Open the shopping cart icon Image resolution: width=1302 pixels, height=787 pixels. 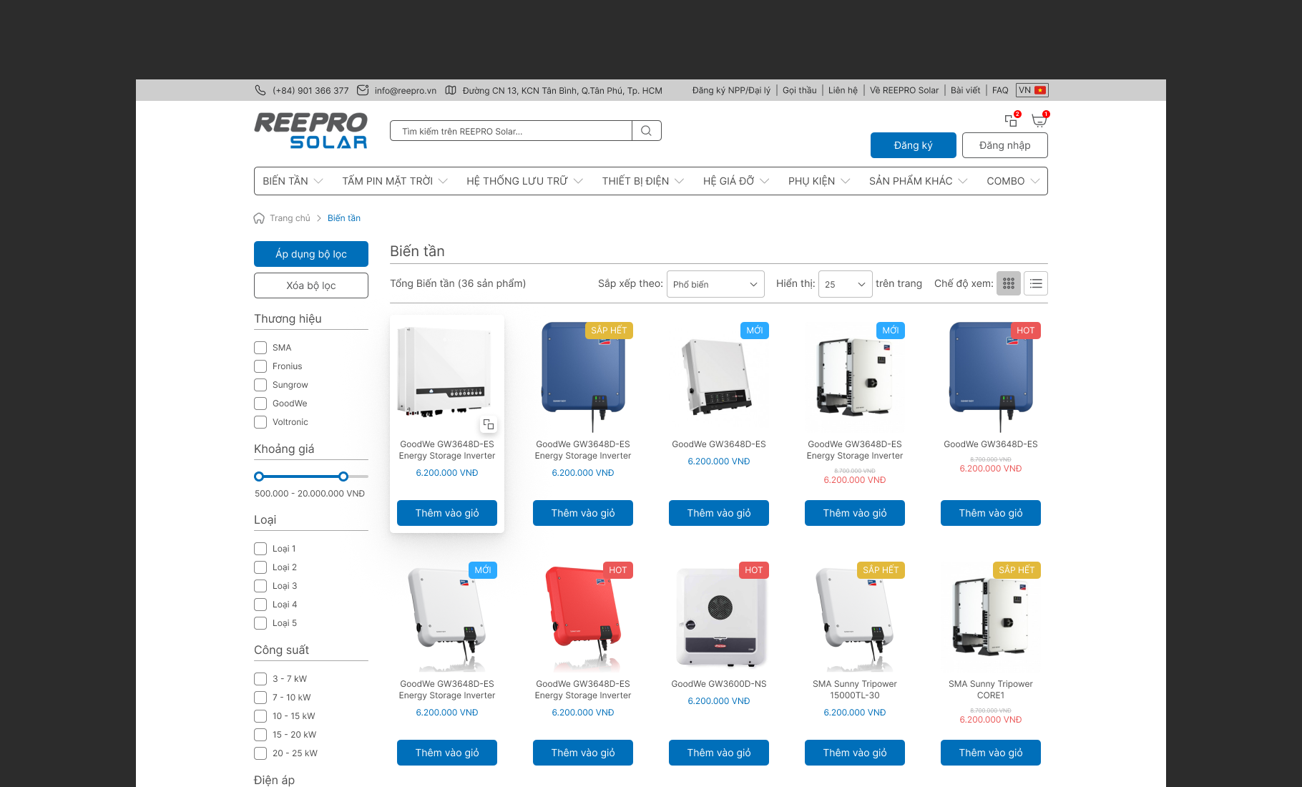point(1039,120)
